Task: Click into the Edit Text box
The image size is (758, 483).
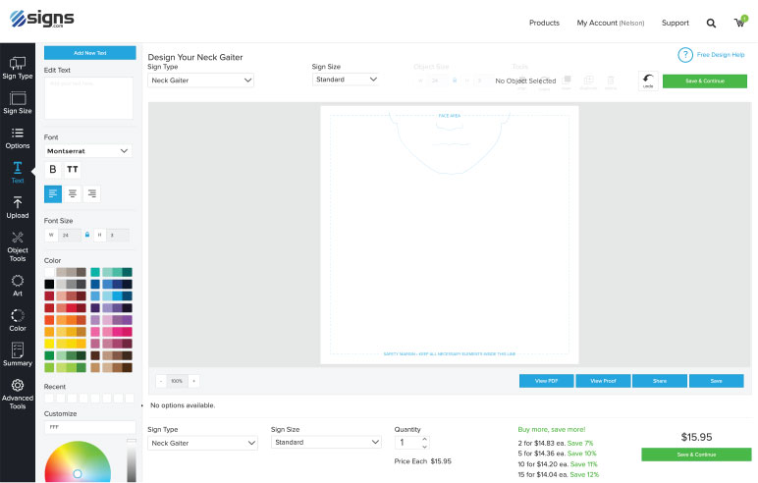Action: coord(88,98)
